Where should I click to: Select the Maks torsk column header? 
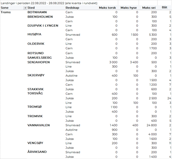[107, 8]
